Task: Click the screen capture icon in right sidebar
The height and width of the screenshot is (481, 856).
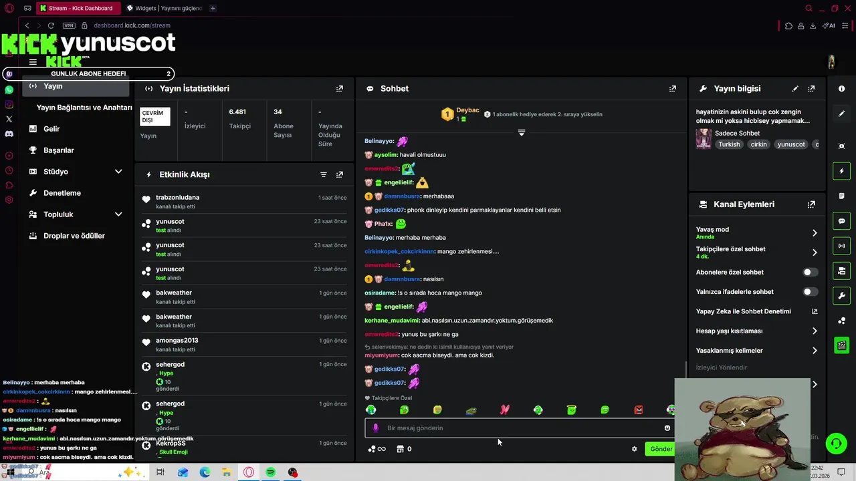Action: (842, 146)
